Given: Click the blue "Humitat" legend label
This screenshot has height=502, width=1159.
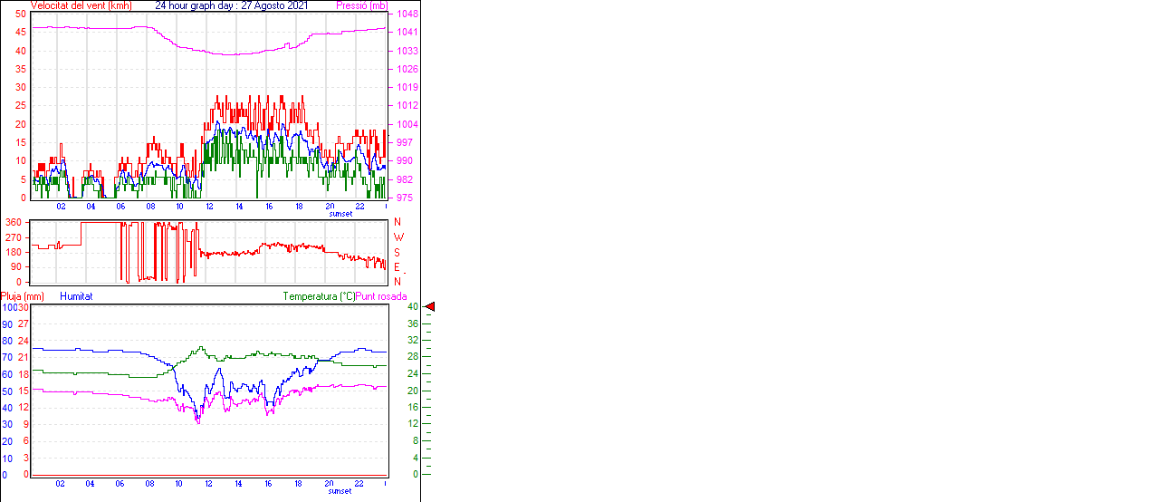Looking at the screenshot, I should (x=76, y=296).
